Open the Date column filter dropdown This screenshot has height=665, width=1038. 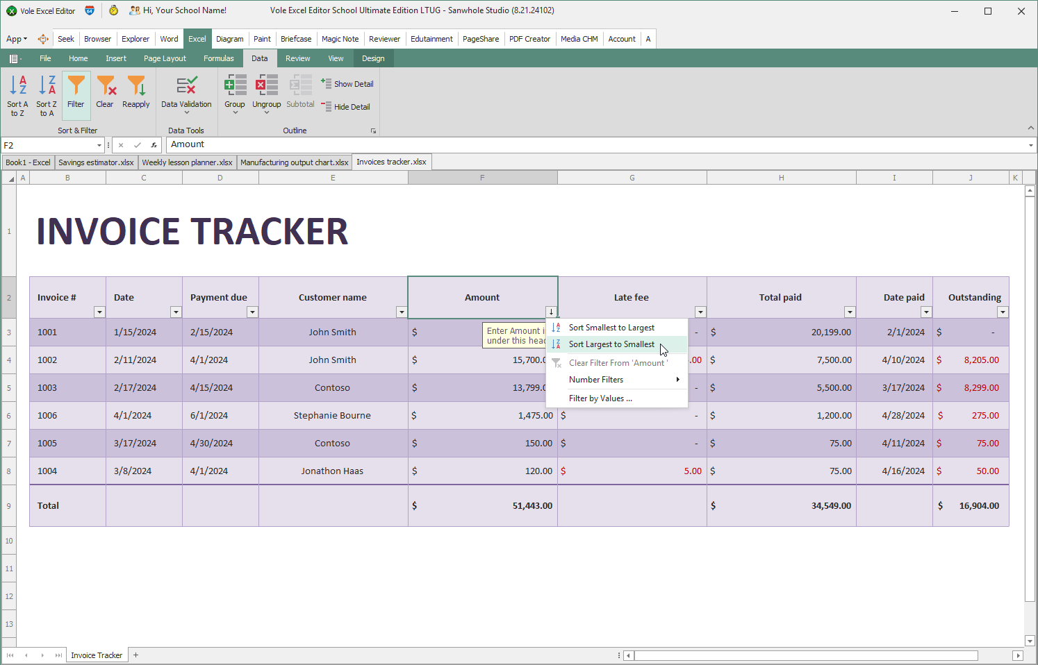point(176,312)
